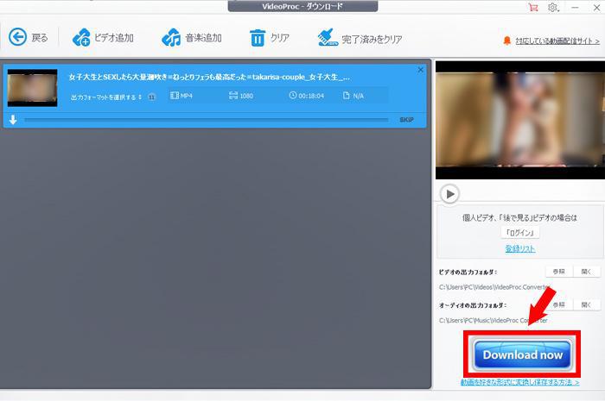The image size is (605, 401).
Task: Remove the video item with its X
Action: tap(421, 70)
